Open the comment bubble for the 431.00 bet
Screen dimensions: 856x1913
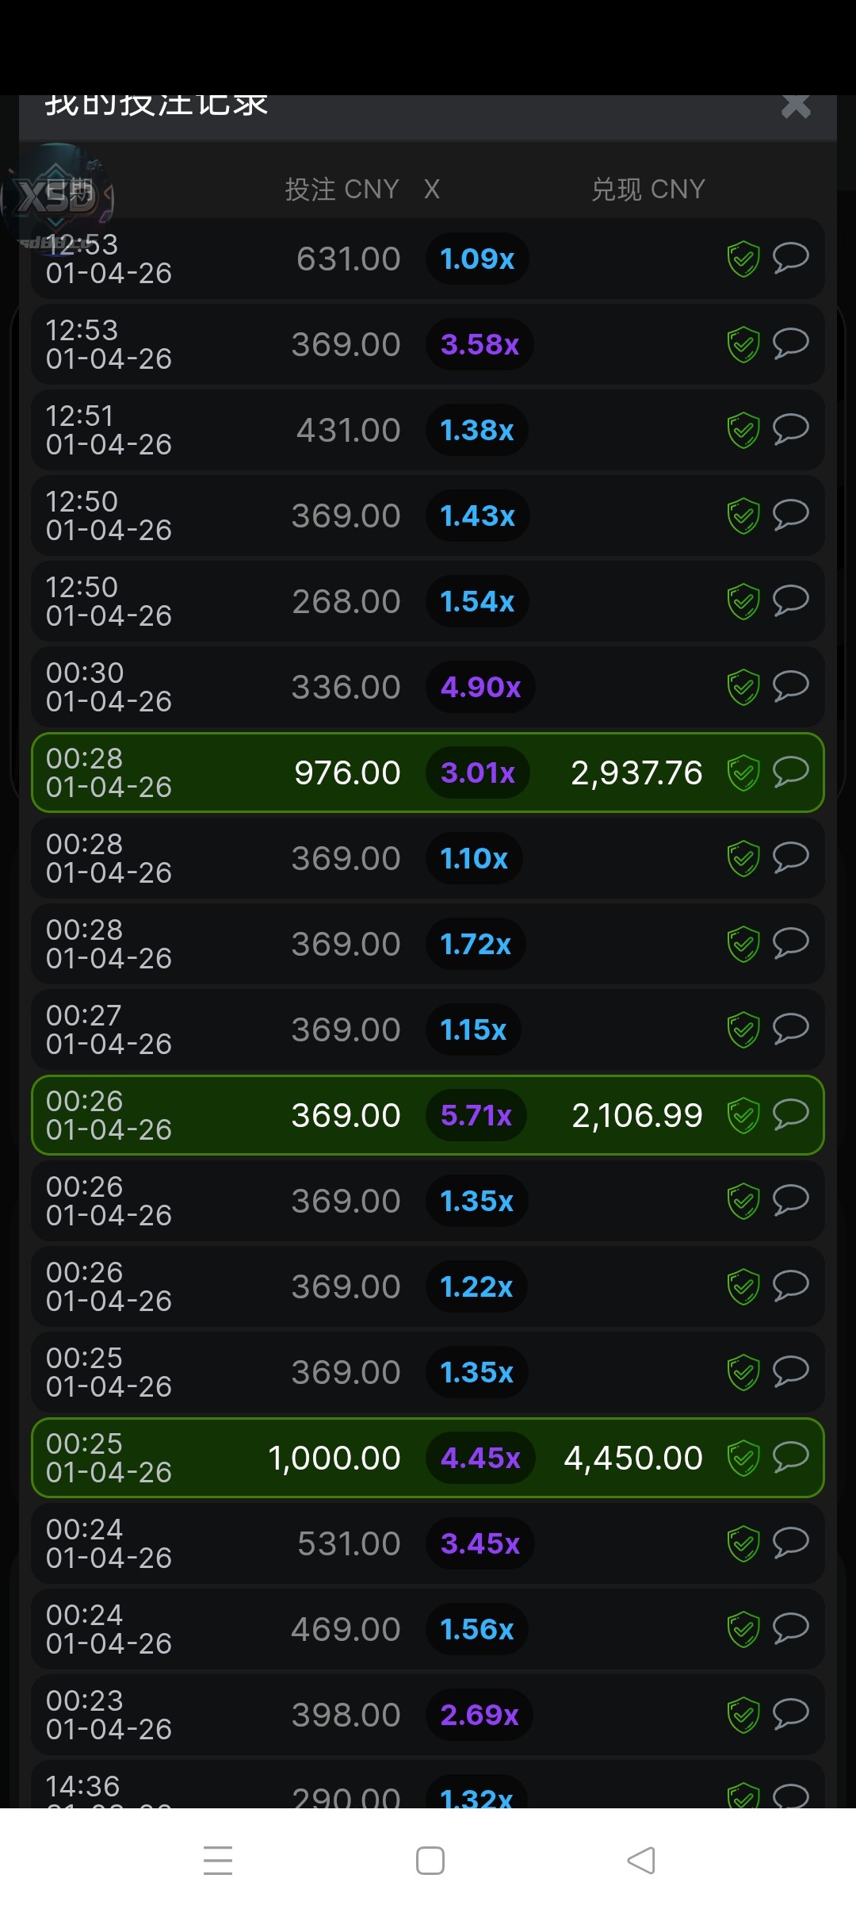790,429
